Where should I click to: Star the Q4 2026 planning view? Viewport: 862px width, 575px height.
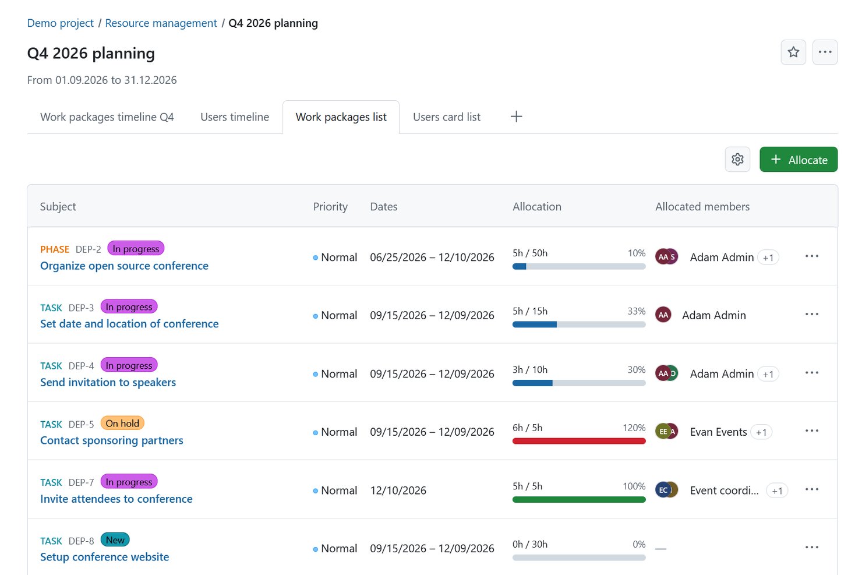[793, 52]
